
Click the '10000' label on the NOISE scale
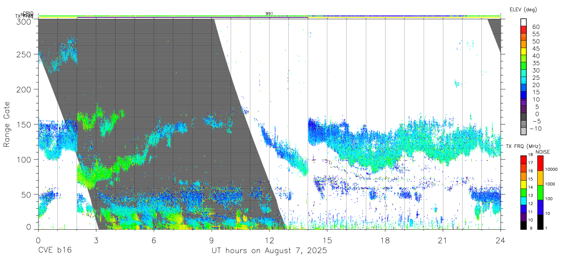pyautogui.click(x=552, y=170)
